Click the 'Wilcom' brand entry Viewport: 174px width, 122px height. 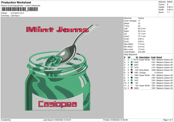[x=159, y=73]
